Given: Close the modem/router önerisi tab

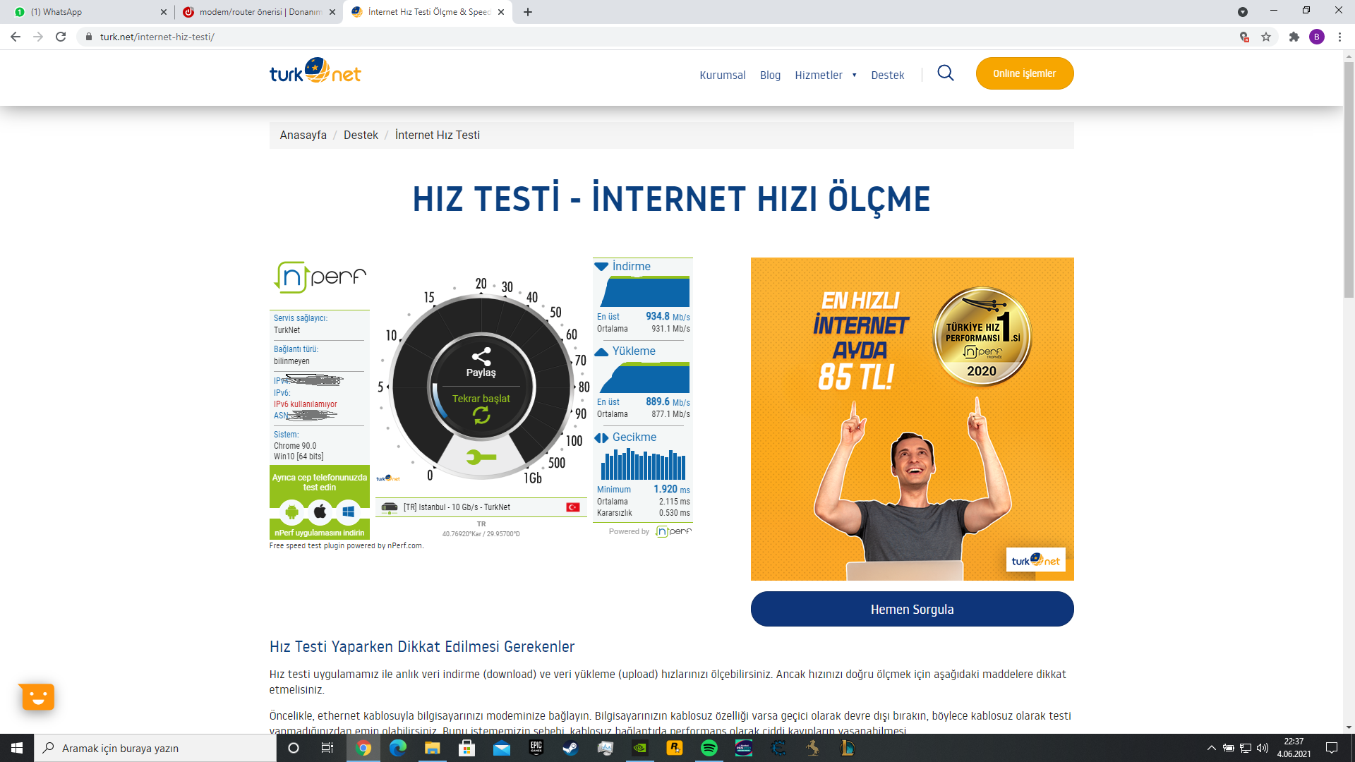Looking at the screenshot, I should (x=332, y=12).
